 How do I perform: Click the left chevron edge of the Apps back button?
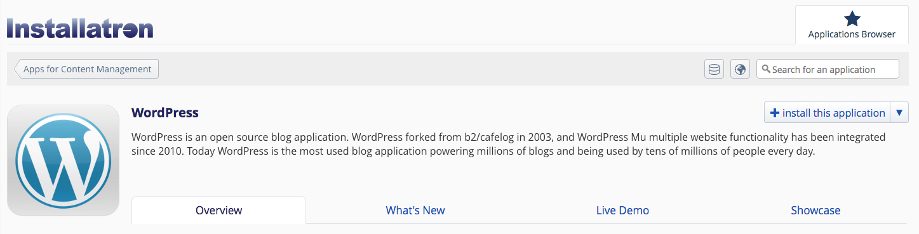[18, 69]
